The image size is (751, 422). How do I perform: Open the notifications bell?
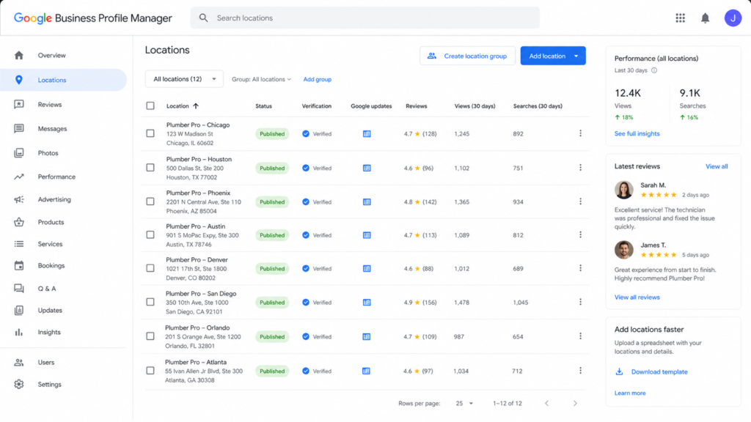(705, 18)
